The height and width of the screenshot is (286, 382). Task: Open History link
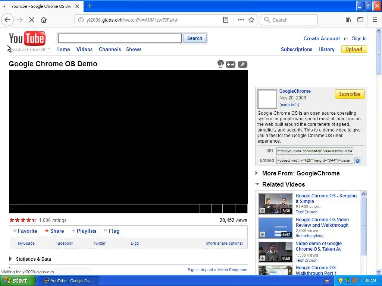326,50
